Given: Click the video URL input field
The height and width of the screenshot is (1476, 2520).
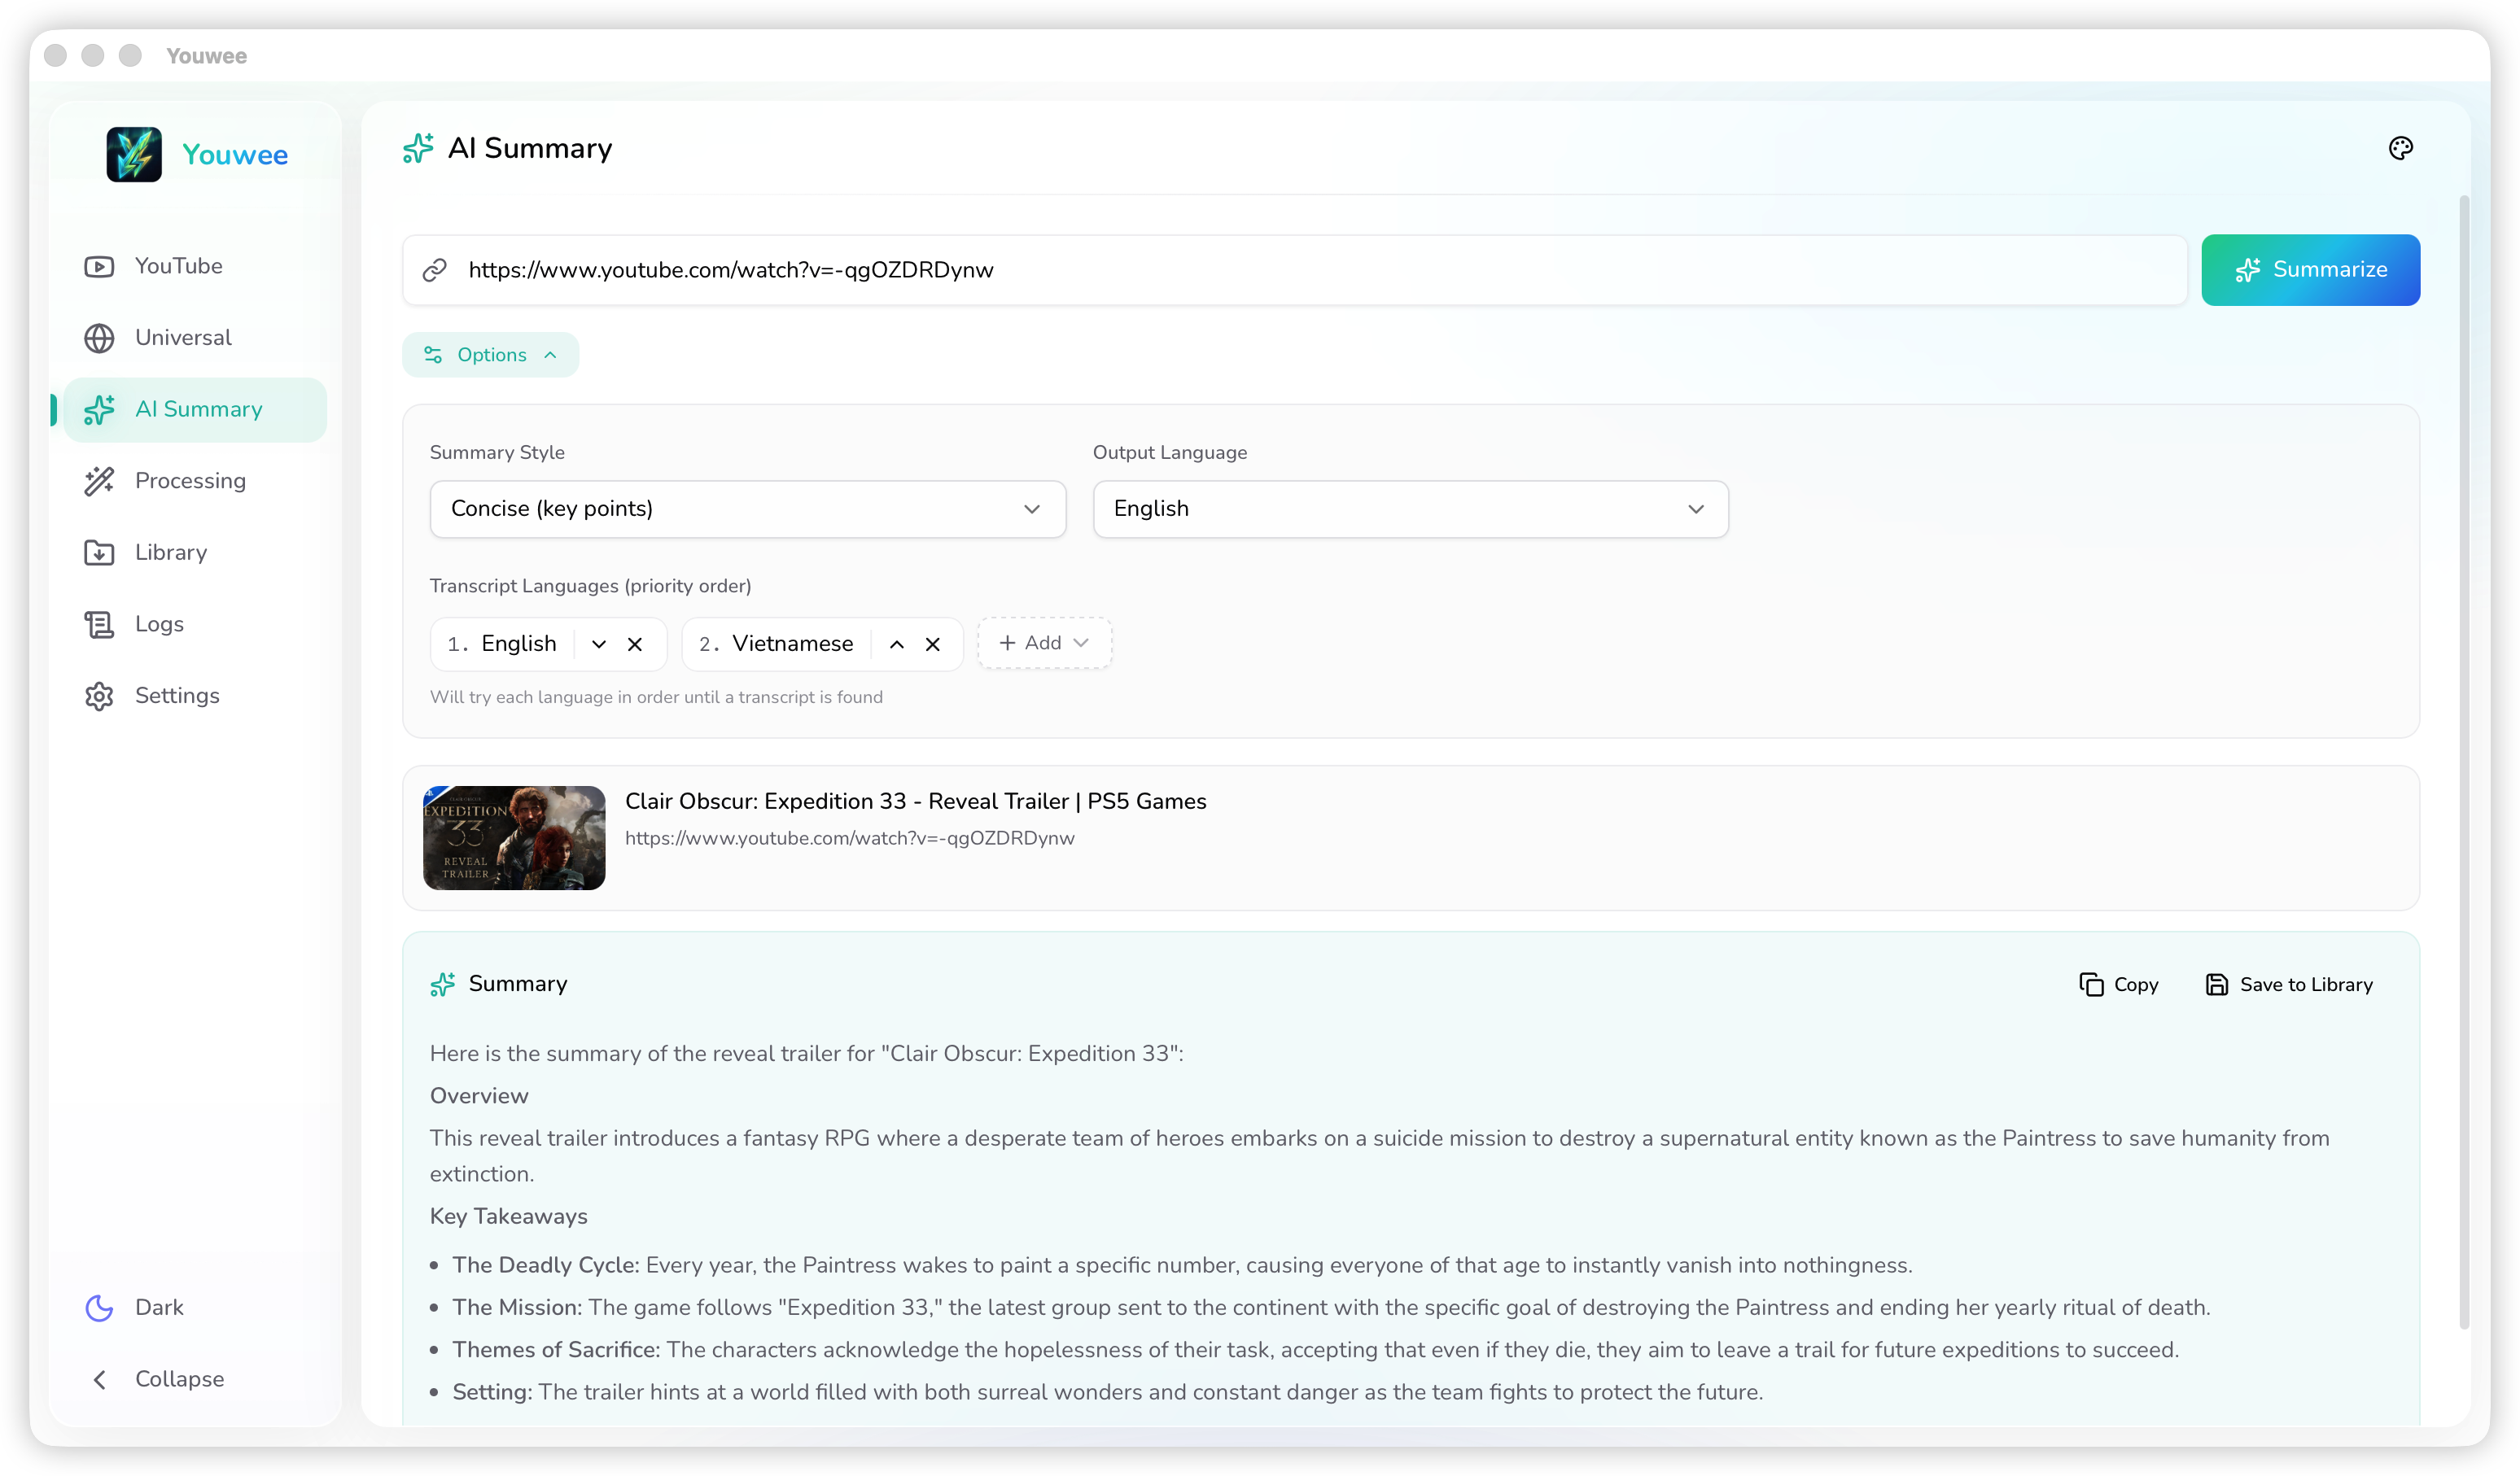Looking at the screenshot, I should (1300, 270).
